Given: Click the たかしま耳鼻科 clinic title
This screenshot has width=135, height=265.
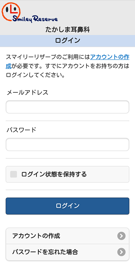Looking at the screenshot, I should click(68, 30).
